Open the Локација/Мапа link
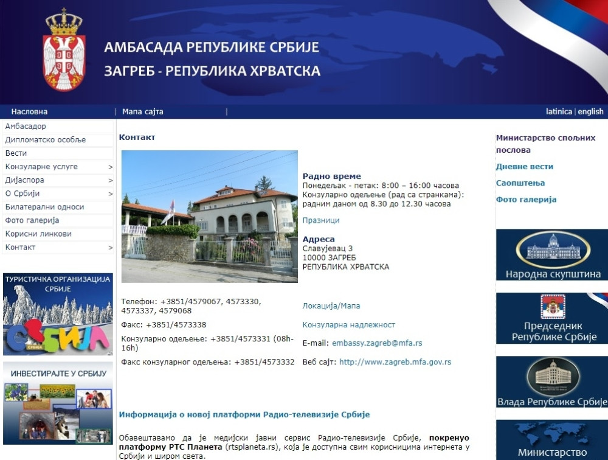Image resolution: width=608 pixels, height=460 pixels. coord(331,305)
